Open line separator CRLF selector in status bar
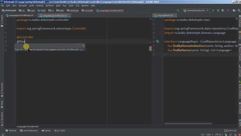241x136 pixels. (210, 134)
